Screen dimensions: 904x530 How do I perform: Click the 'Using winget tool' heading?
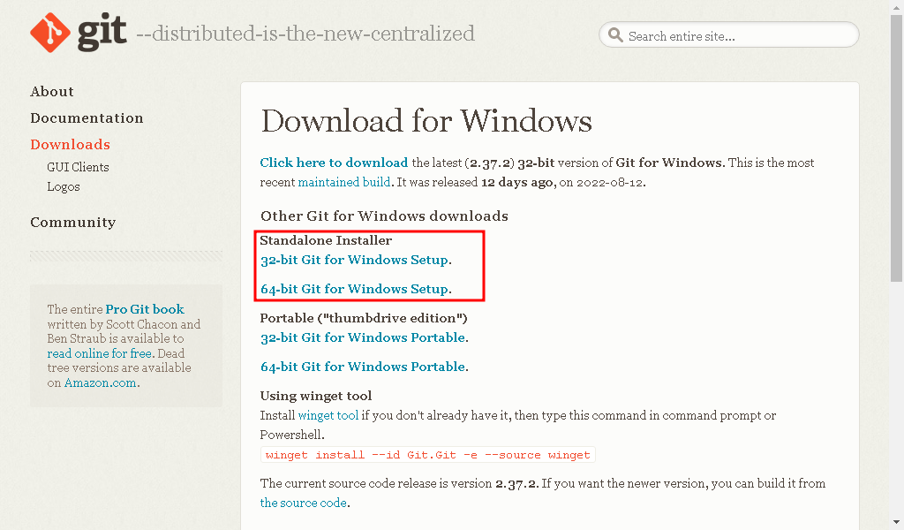point(316,396)
